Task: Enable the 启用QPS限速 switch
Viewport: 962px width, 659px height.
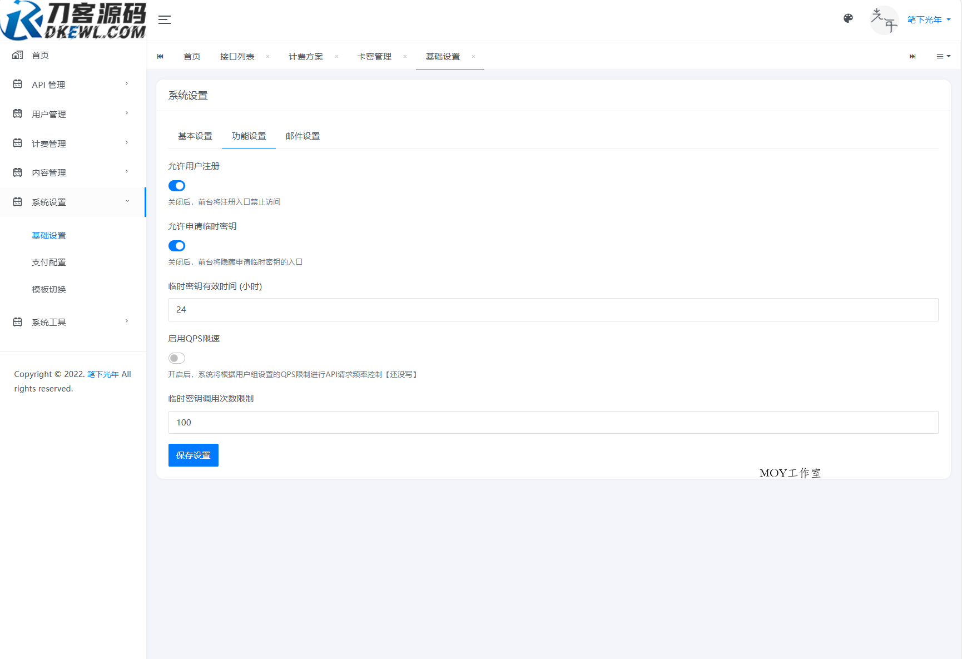Action: click(176, 358)
